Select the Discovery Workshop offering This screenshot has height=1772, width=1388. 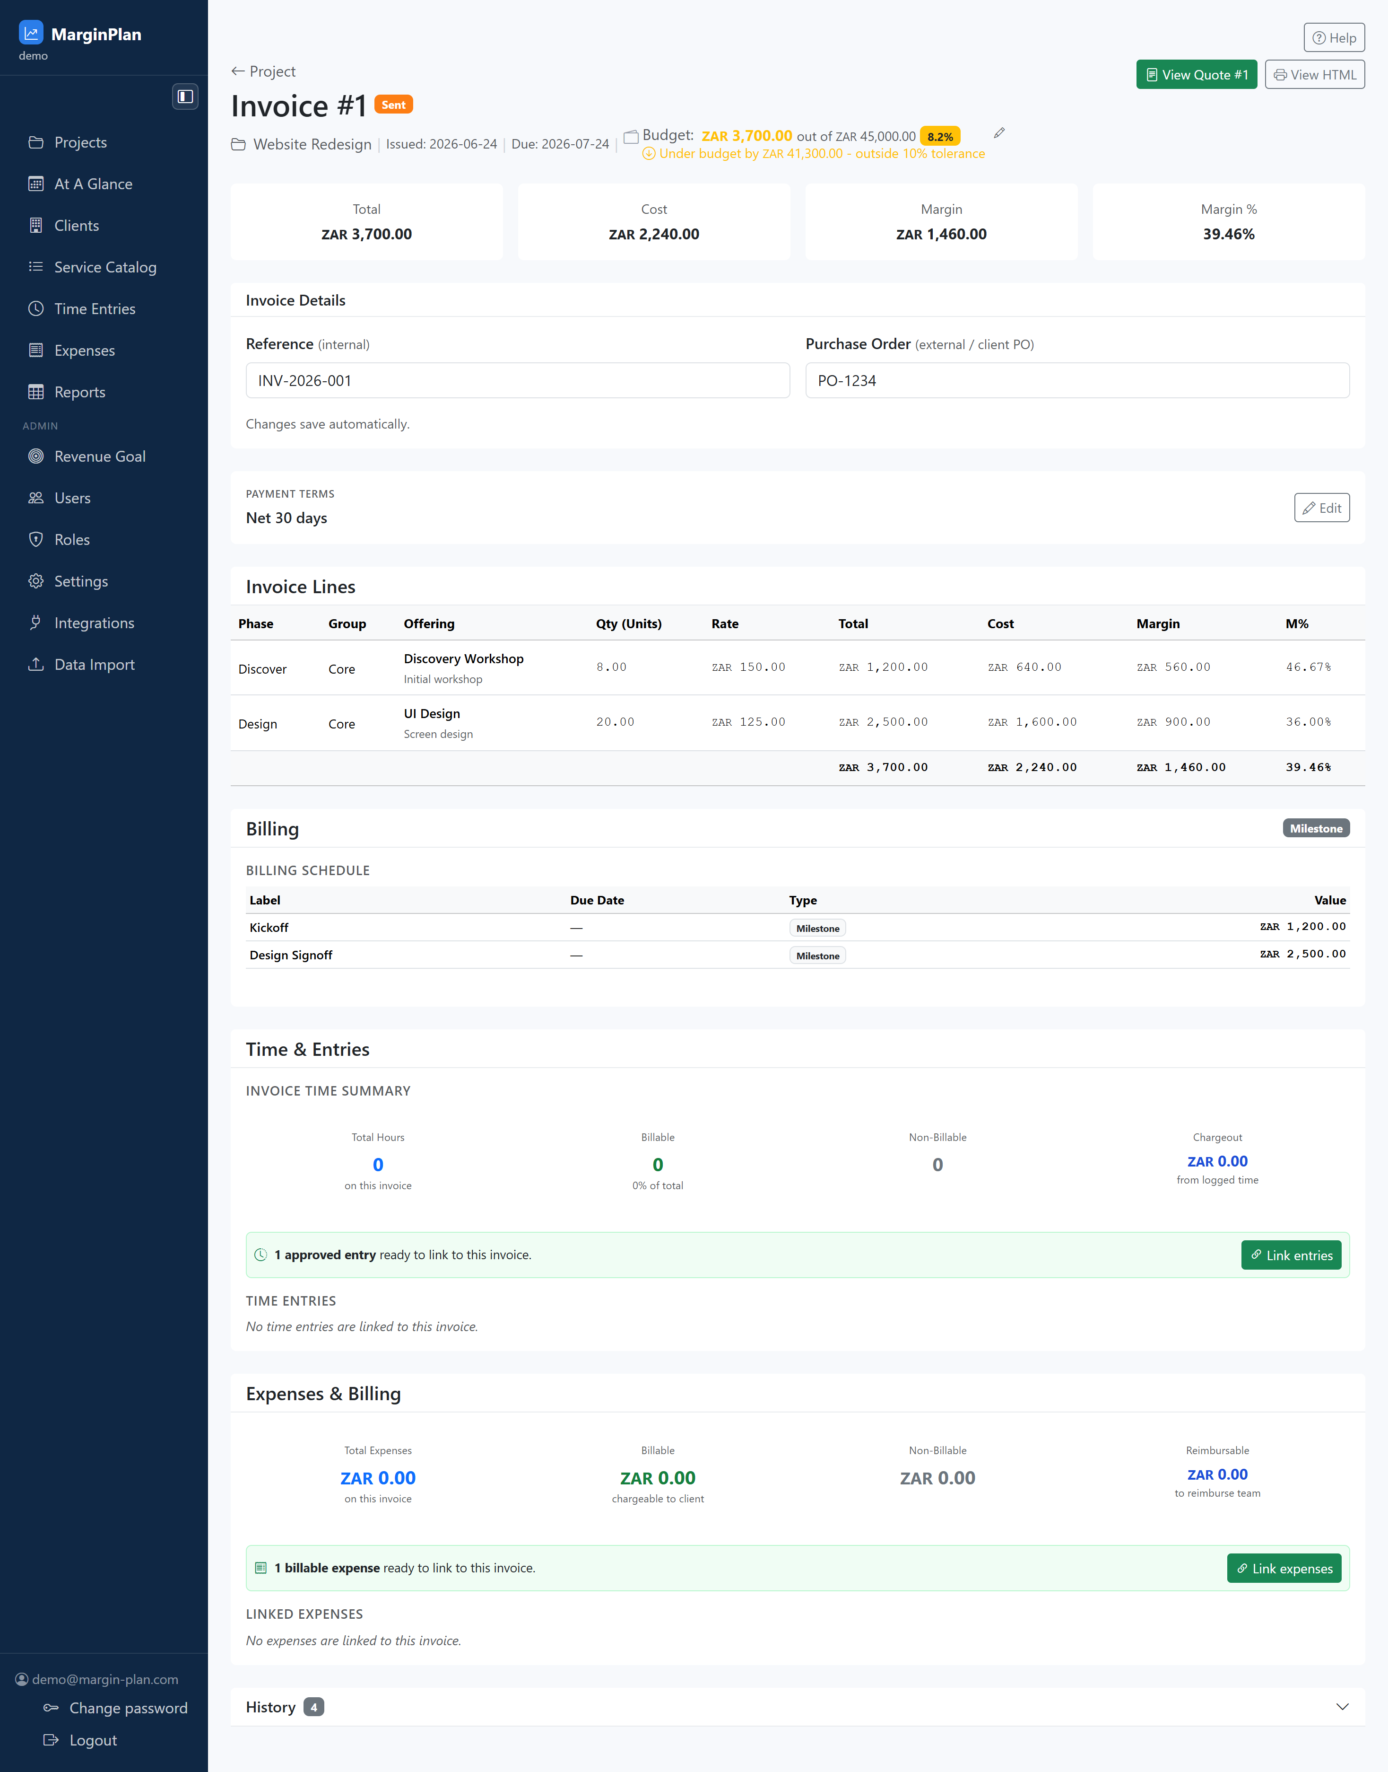pos(463,659)
